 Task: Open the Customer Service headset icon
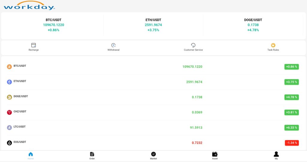pyautogui.click(x=193, y=45)
